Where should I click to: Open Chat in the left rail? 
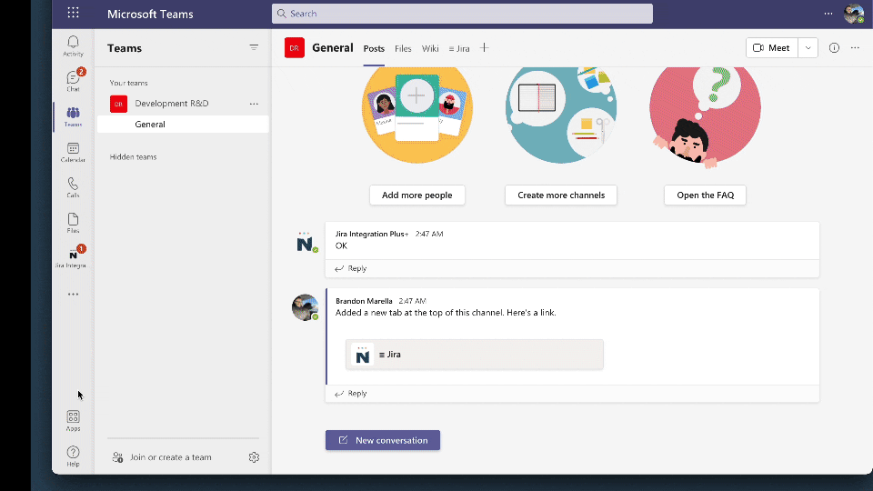coord(73,81)
